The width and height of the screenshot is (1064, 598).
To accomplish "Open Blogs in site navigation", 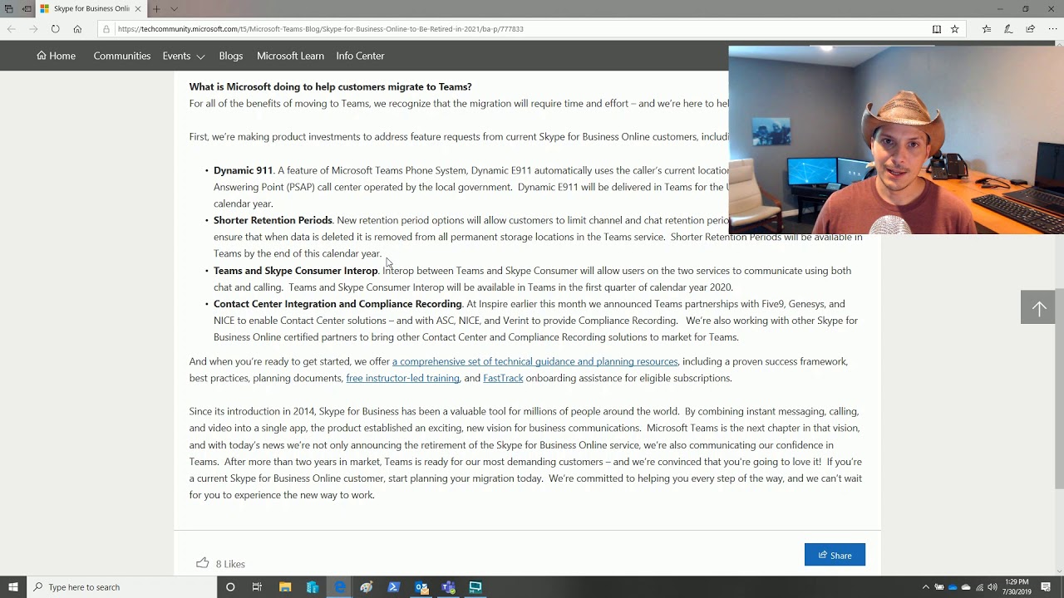I will coord(231,56).
